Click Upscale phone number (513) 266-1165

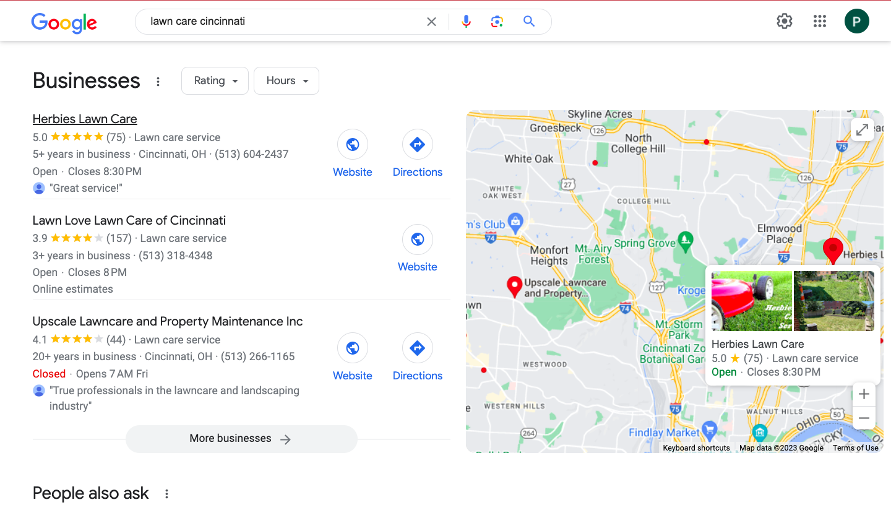coord(258,356)
